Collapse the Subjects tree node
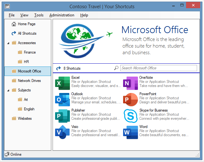This screenshot has height=162, width=204. (8, 90)
